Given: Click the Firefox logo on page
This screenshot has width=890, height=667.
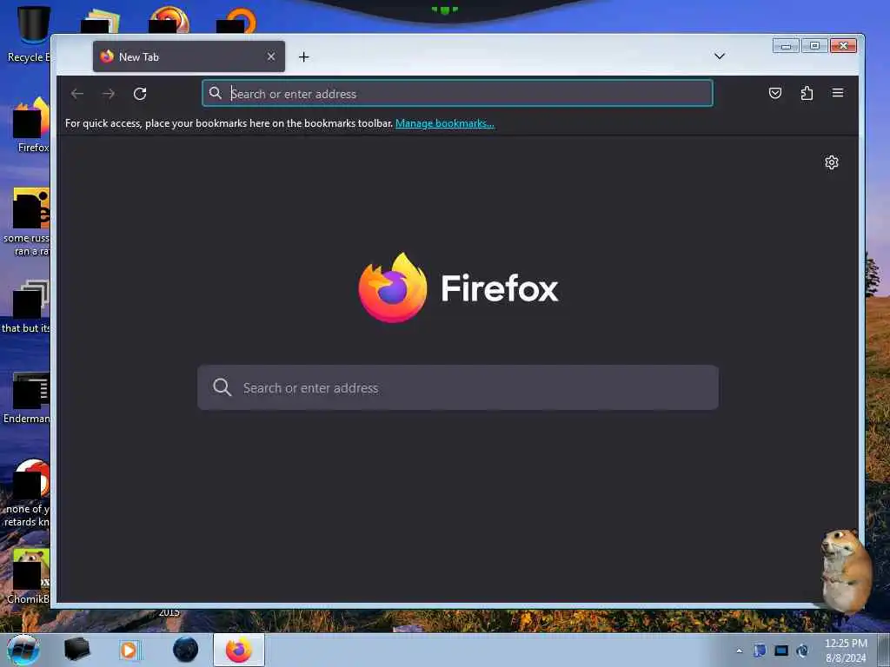Looking at the screenshot, I should click(392, 287).
